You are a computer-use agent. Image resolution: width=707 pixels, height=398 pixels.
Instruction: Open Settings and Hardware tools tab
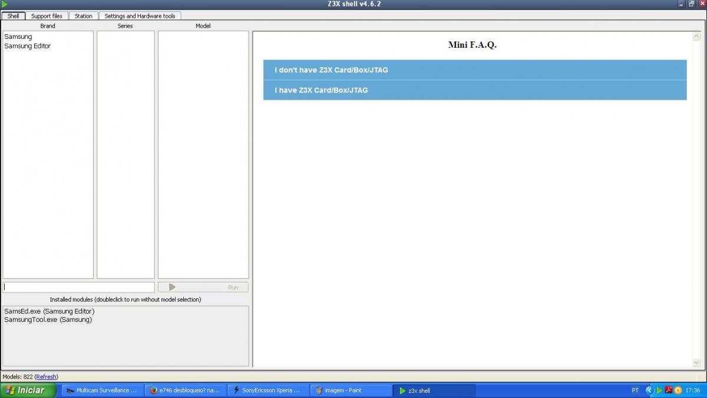tap(140, 16)
